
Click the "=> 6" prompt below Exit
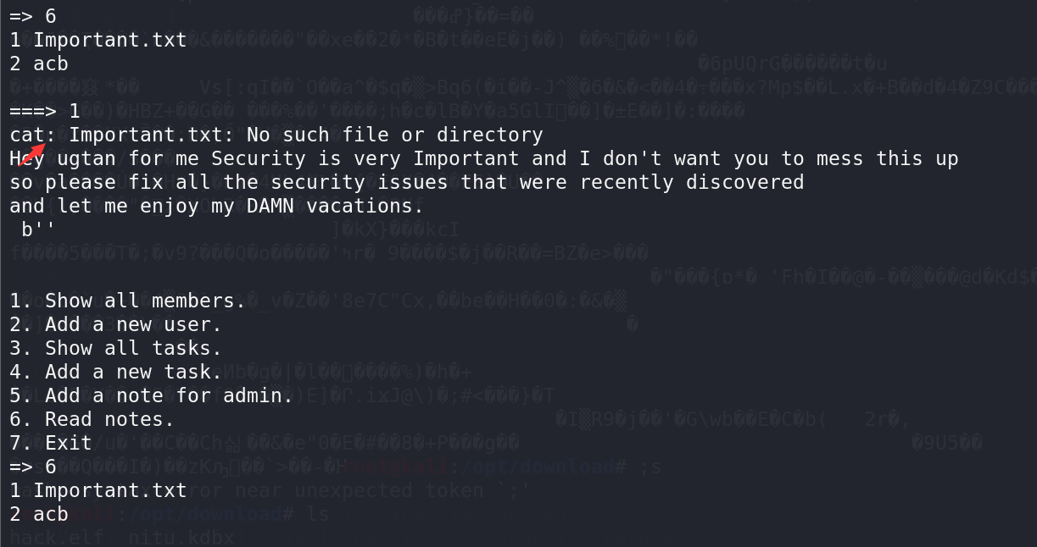coord(33,467)
